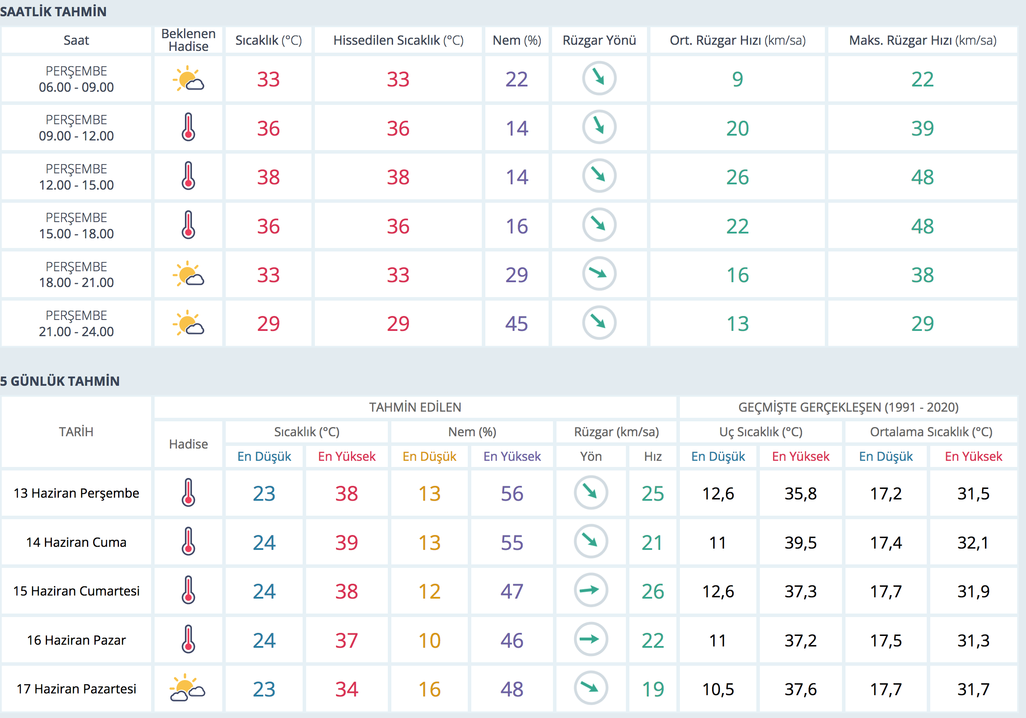This screenshot has width=1026, height=718.
Task: Click the Rüzgar Yönü column header
Action: point(599,40)
